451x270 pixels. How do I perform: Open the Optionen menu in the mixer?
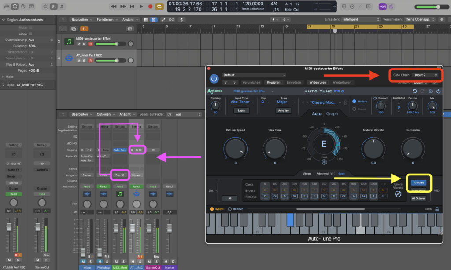(105, 114)
